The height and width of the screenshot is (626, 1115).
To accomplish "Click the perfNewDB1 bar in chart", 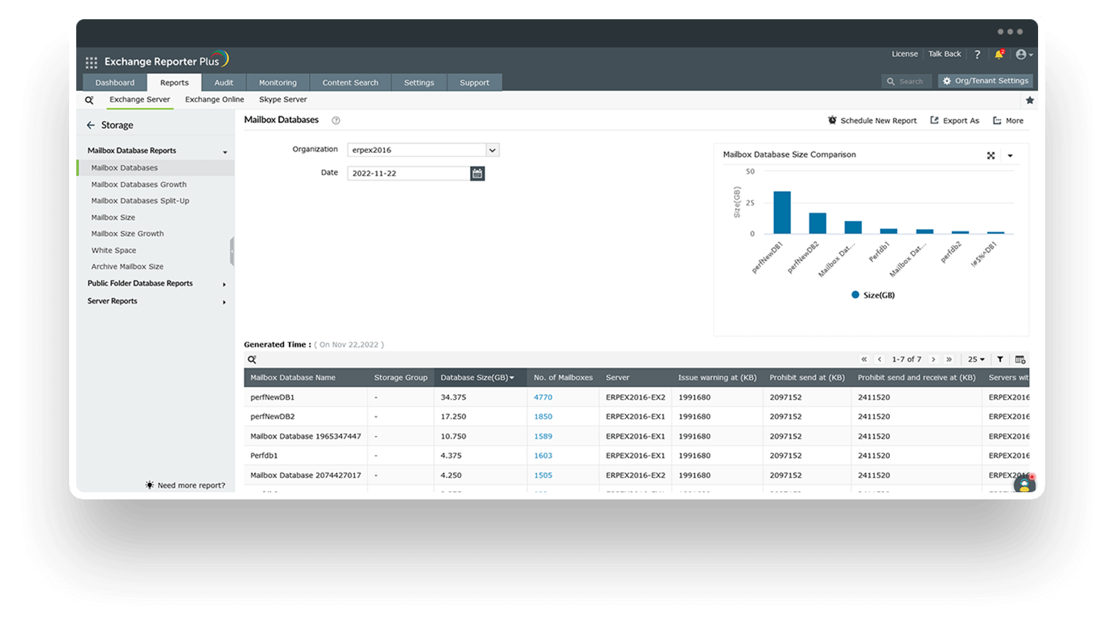I will (782, 212).
